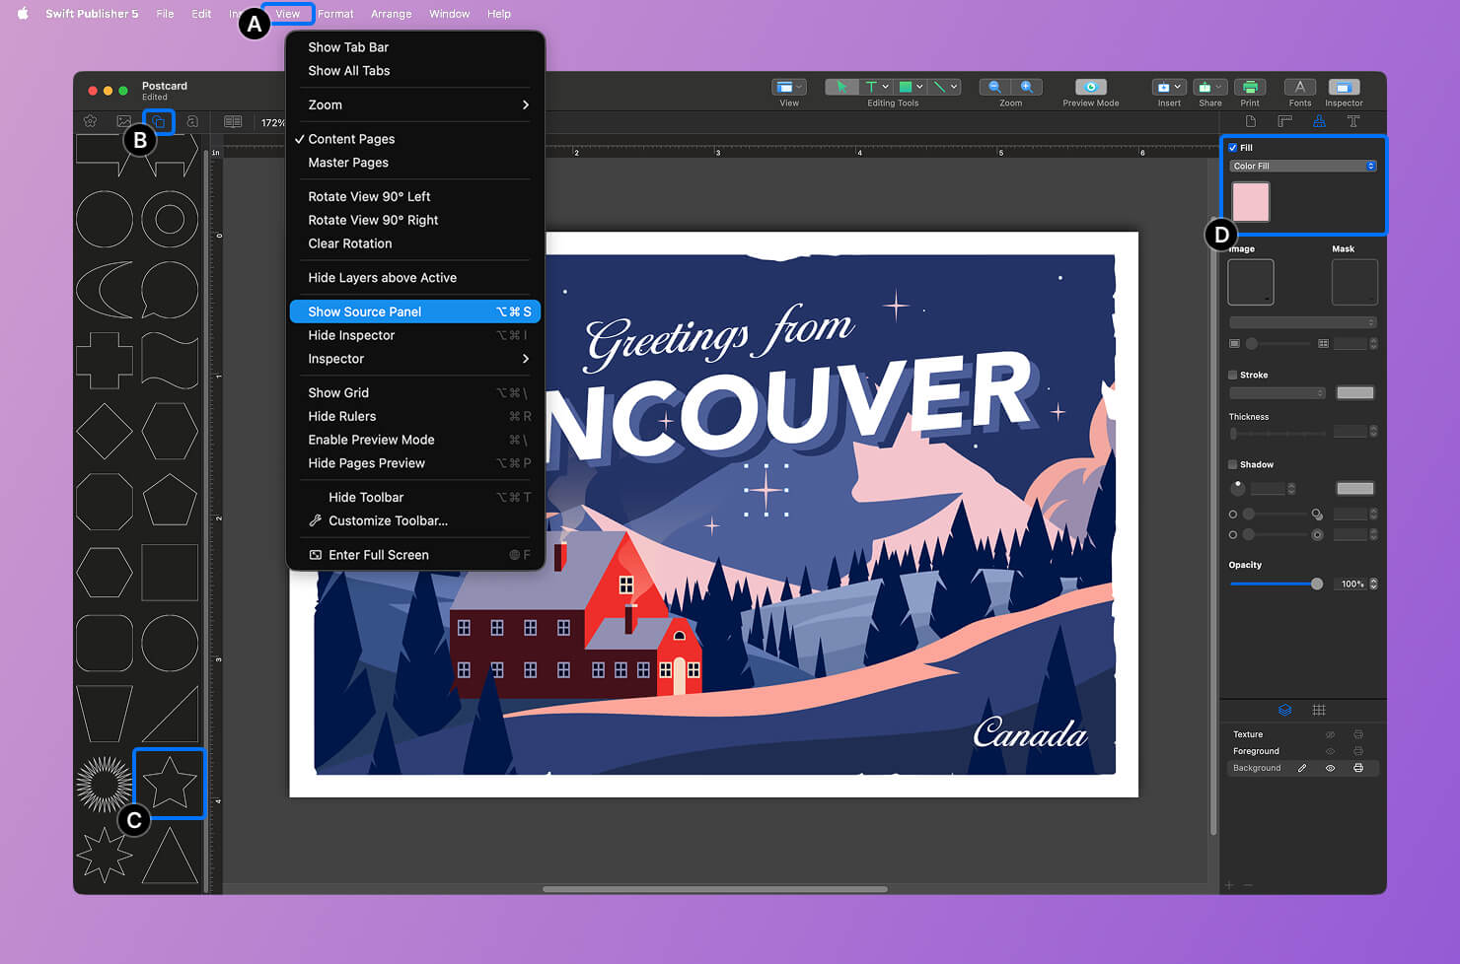
Task: Open the Fonts panel from toolbar
Action: pos(1299,88)
